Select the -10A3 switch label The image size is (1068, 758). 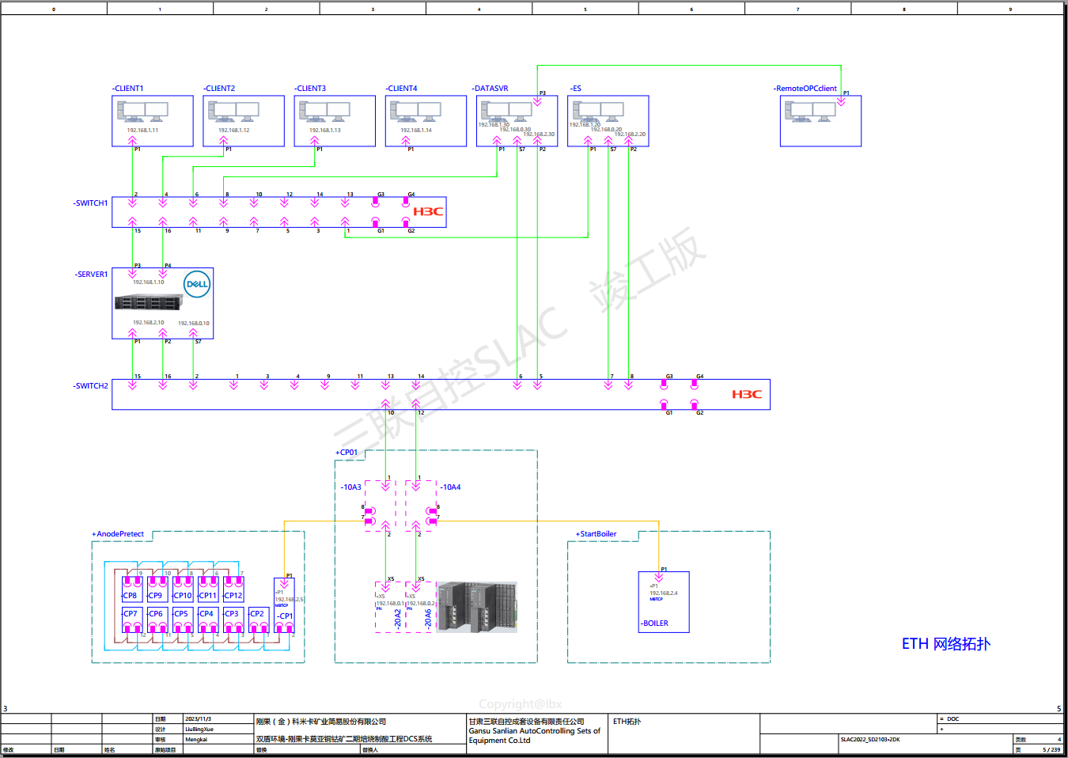(x=351, y=487)
